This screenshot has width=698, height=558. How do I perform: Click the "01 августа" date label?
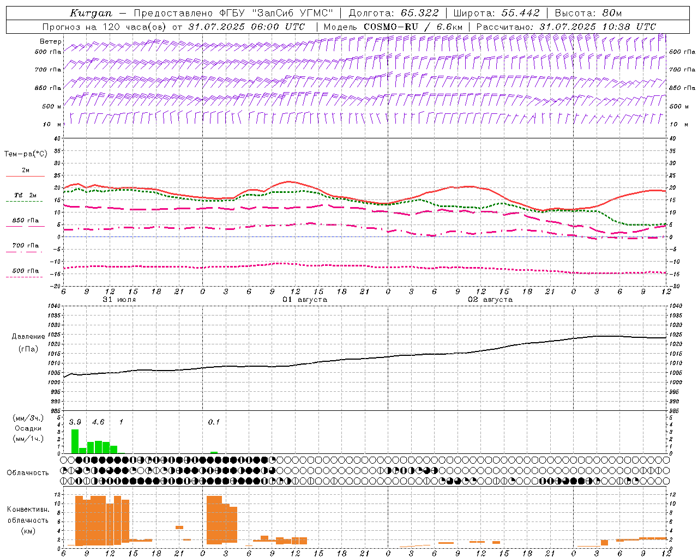(x=305, y=300)
